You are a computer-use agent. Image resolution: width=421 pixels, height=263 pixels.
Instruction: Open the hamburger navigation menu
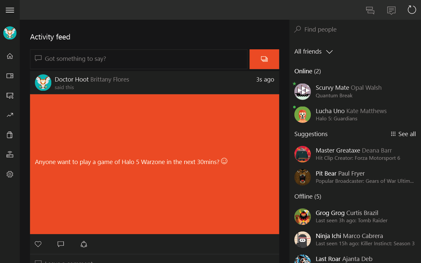[x=10, y=10]
